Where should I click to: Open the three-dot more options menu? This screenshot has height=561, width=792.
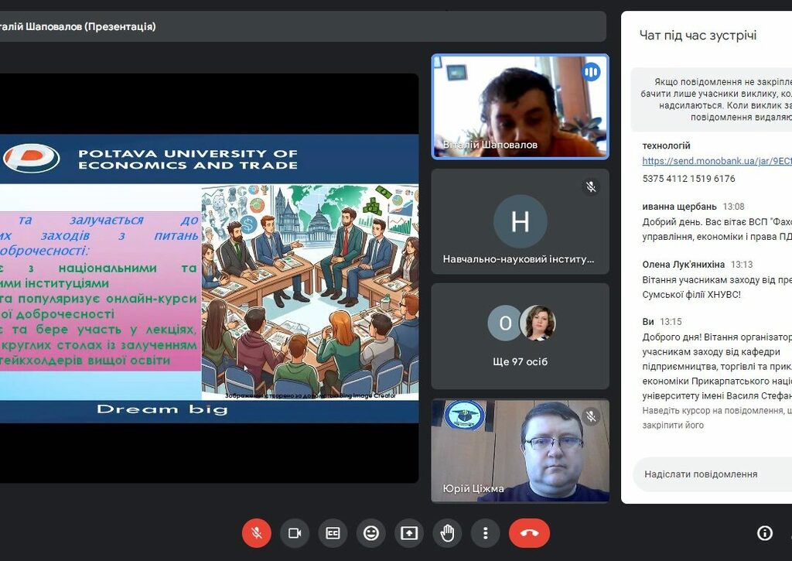pos(485,533)
